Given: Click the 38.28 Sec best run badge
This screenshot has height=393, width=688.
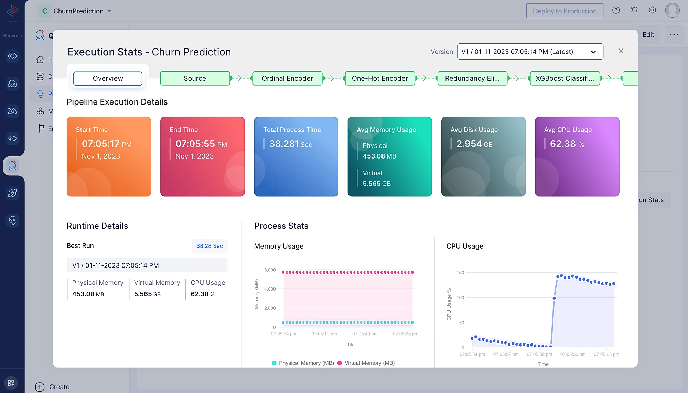Looking at the screenshot, I should point(209,246).
